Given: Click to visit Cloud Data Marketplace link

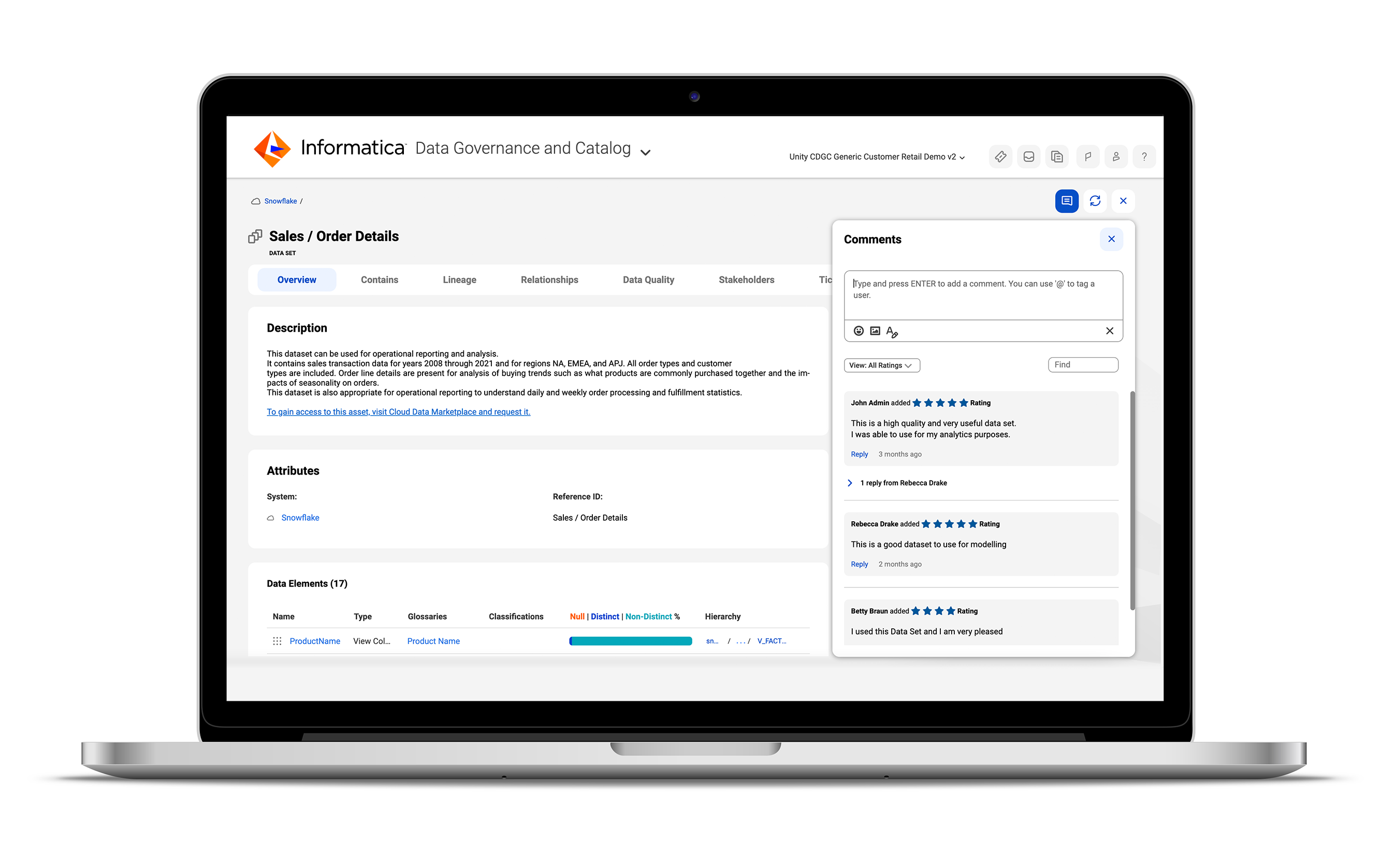Looking at the screenshot, I should [x=396, y=412].
